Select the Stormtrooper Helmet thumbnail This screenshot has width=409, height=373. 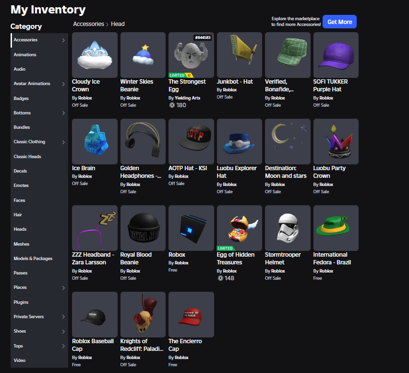[288, 228]
